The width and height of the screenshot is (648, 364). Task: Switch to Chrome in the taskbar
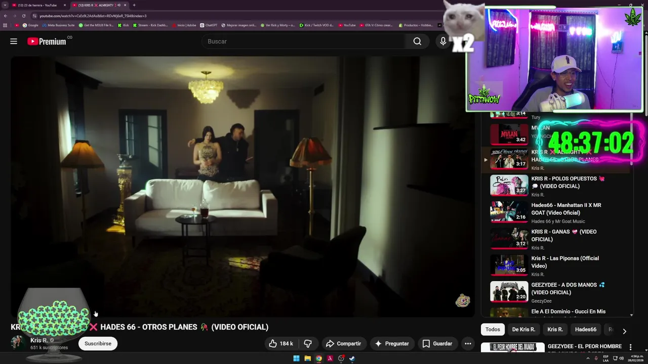[319, 358]
